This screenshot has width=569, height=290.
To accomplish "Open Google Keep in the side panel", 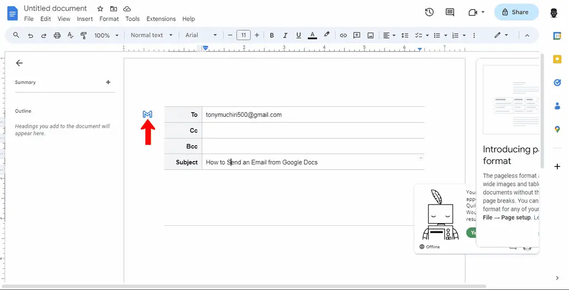I will click(x=557, y=59).
